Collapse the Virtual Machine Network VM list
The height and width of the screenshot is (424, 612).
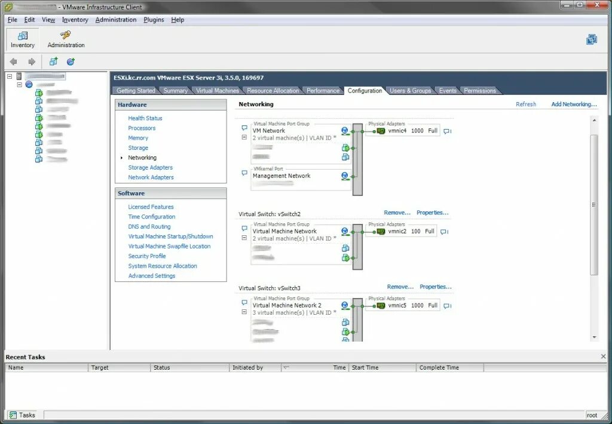[x=244, y=238]
